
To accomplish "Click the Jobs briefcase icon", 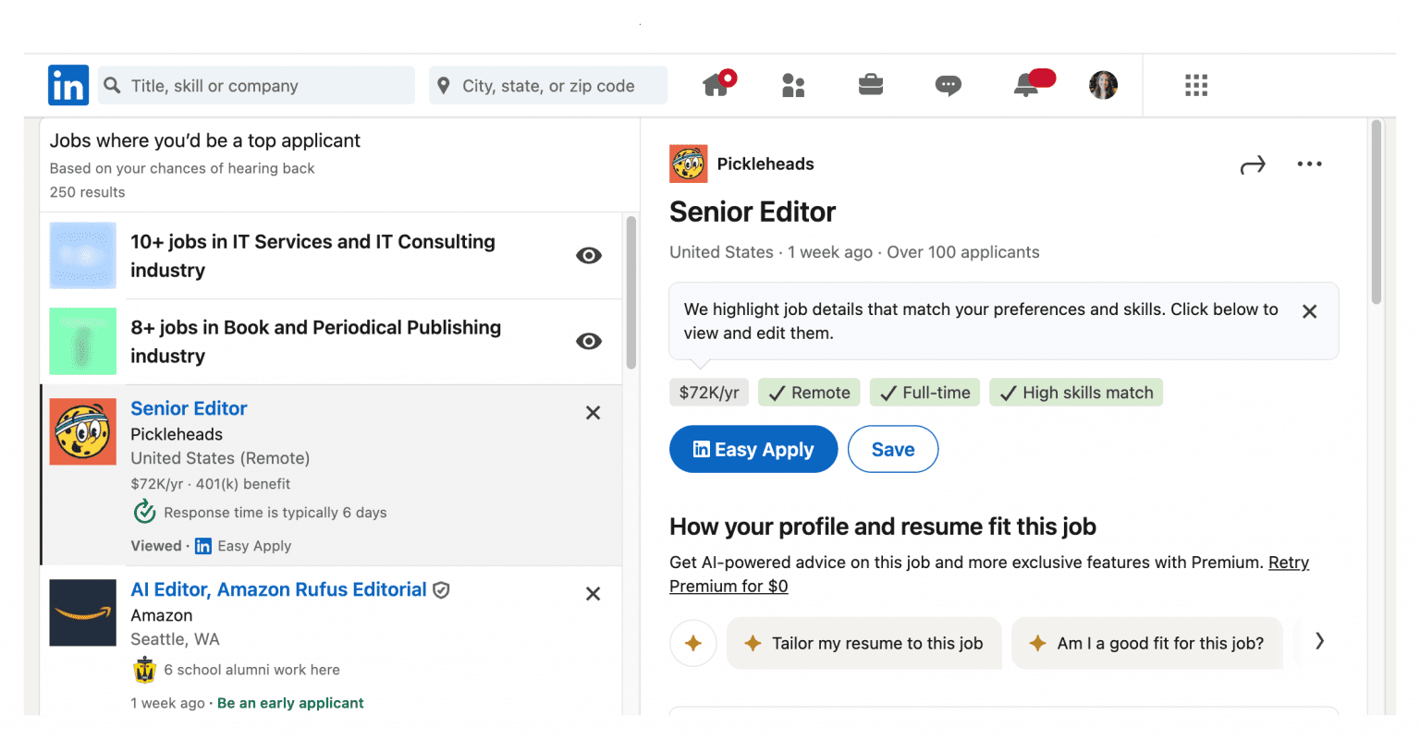I will 871,85.
